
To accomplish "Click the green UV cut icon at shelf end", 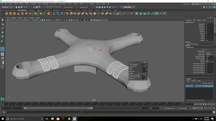I will tap(164, 13).
